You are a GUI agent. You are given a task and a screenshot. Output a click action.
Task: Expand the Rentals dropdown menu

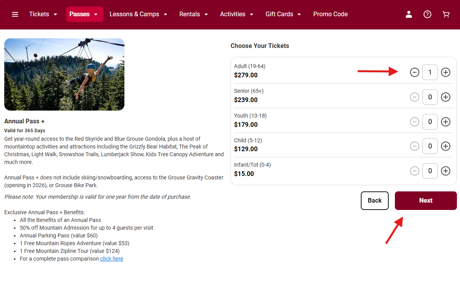(193, 14)
